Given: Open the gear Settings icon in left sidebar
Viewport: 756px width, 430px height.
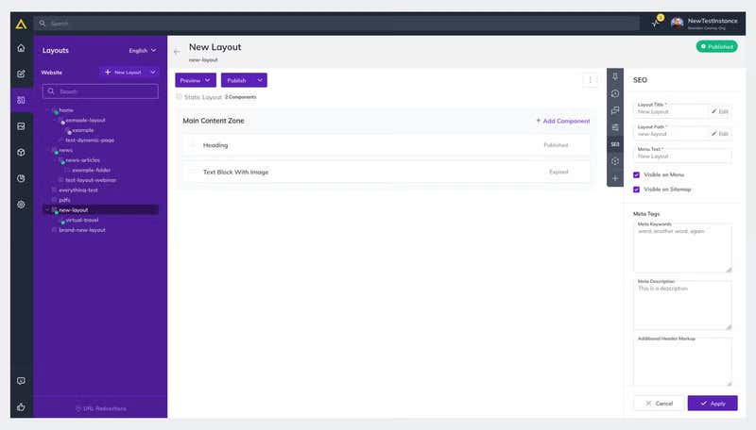Looking at the screenshot, I should tap(21, 205).
